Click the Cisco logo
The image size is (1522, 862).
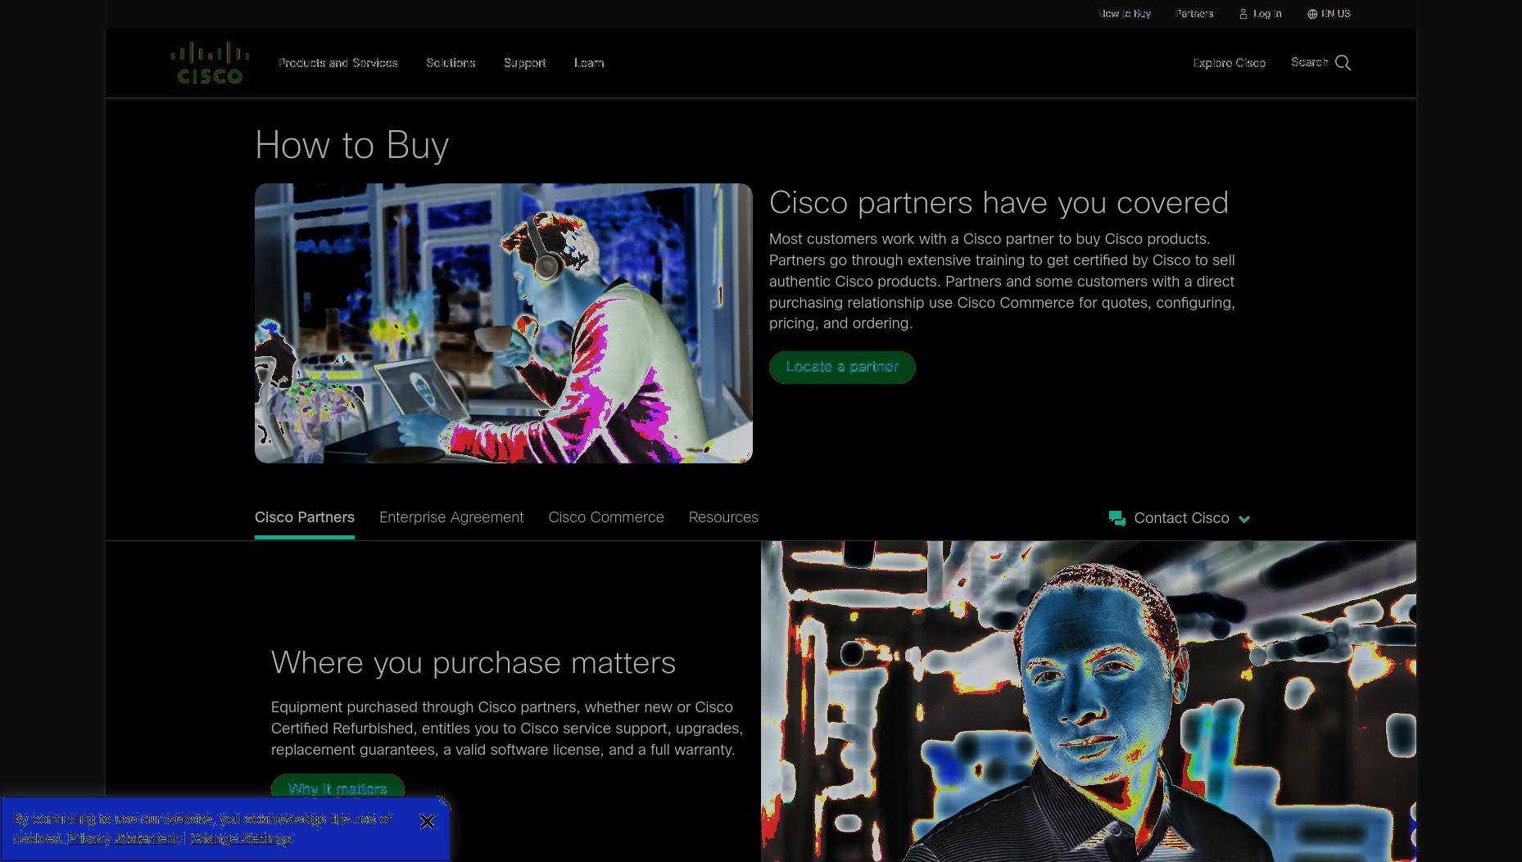tap(210, 63)
